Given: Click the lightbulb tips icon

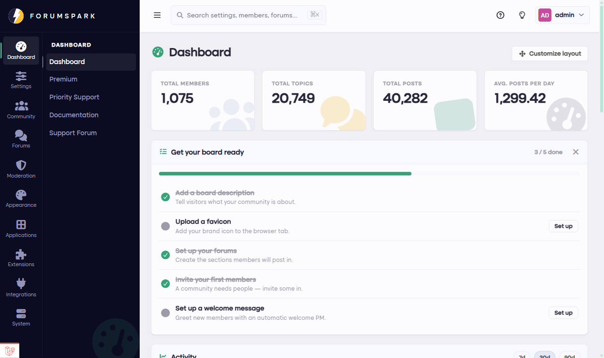Looking at the screenshot, I should 522,15.
